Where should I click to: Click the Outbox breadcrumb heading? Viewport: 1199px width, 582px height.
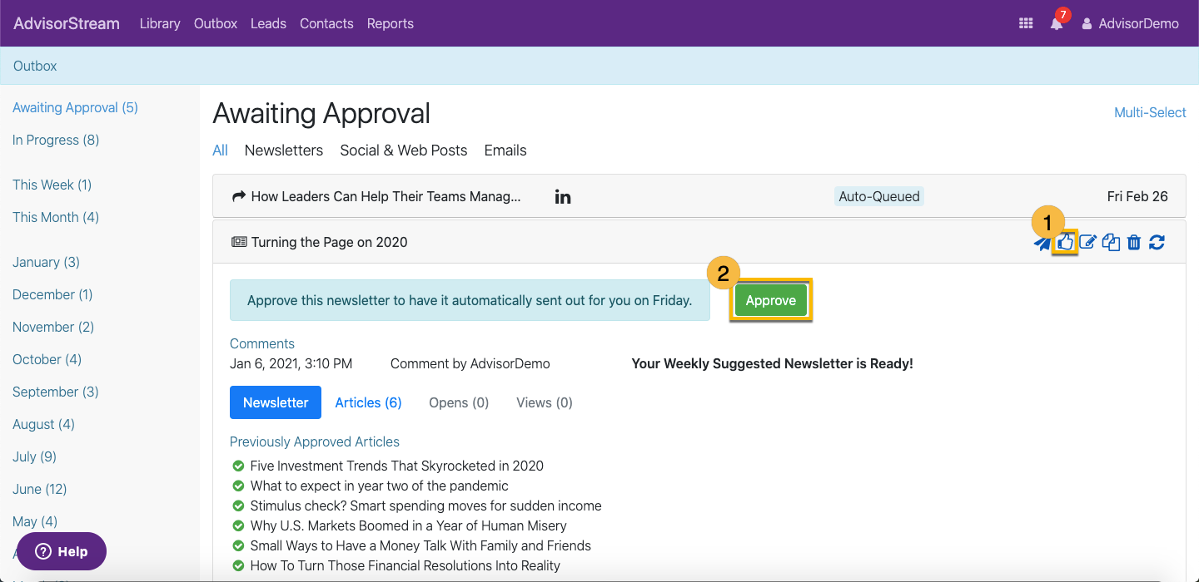point(35,66)
